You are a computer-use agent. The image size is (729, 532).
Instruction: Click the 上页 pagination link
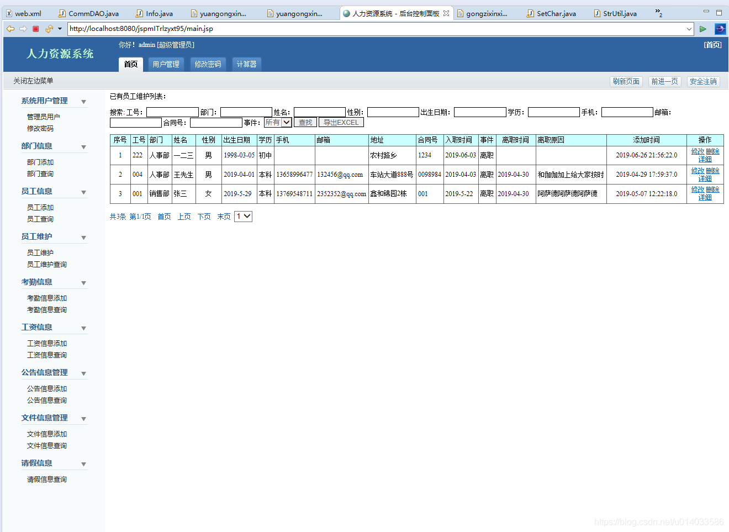[x=184, y=217]
